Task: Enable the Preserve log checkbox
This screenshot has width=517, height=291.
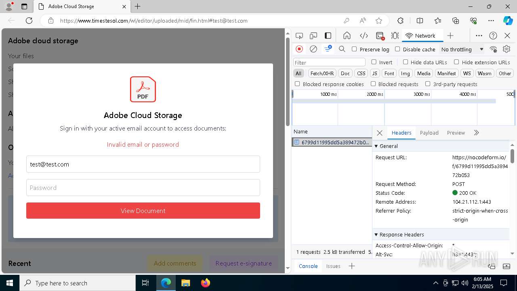Action: pos(354,49)
